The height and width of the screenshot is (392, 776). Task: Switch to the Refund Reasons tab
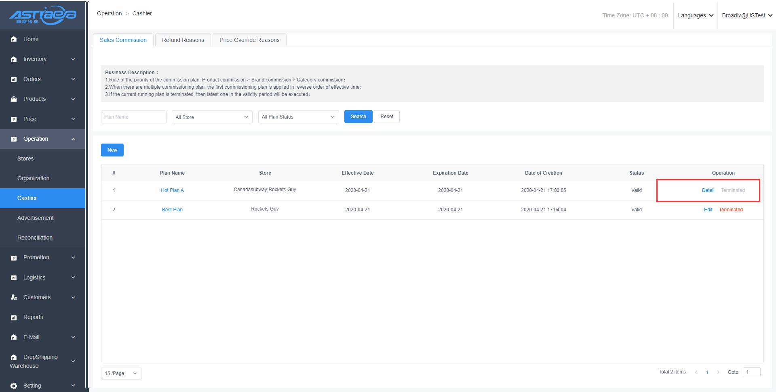(x=183, y=40)
